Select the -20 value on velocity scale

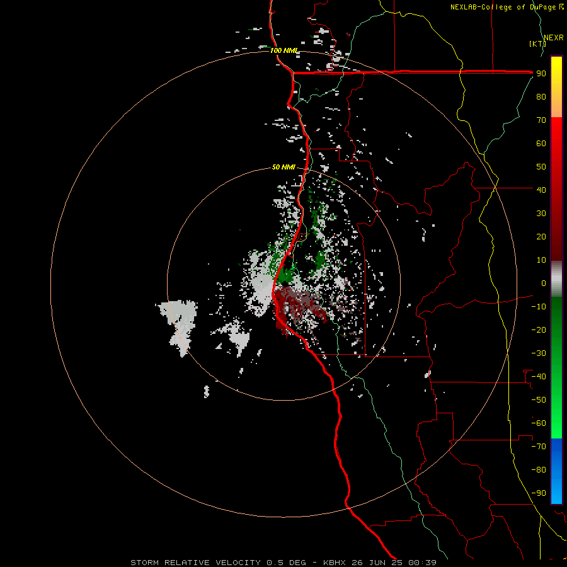[539, 330]
